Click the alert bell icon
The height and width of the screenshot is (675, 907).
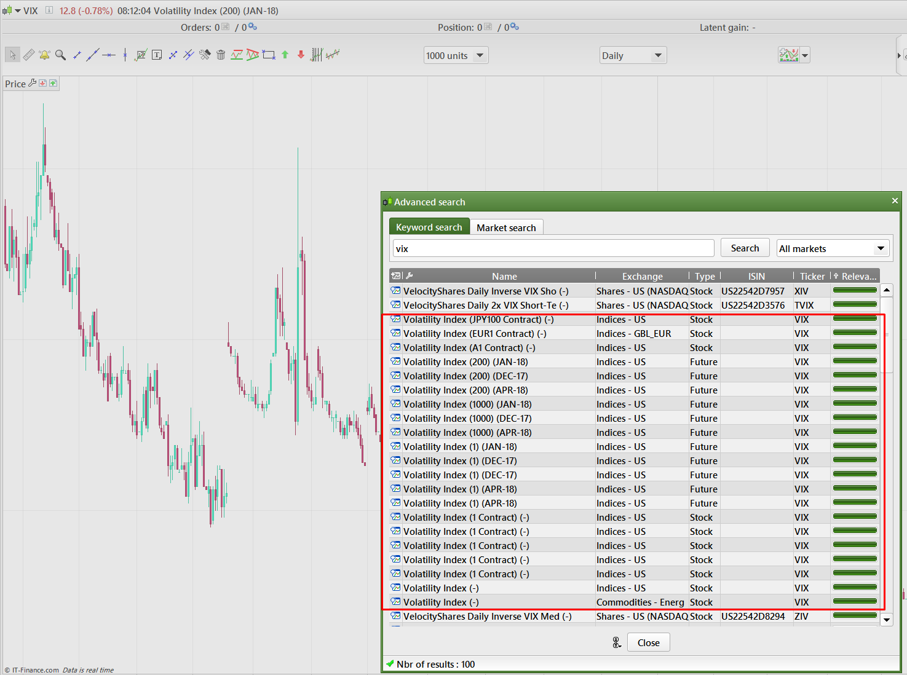(44, 55)
